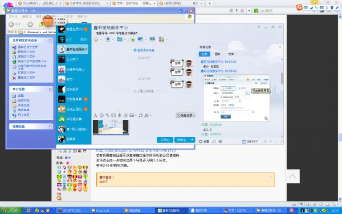342x214 pixels.
Task: Switch to the files (文件) history tab
Action: (231, 54)
